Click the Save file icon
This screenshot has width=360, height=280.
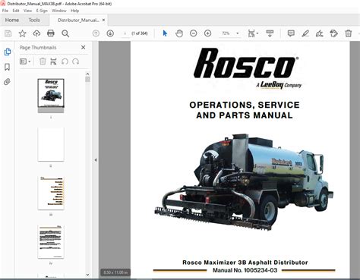pos(8,33)
